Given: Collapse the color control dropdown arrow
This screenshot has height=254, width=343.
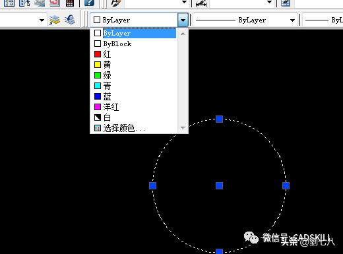Looking at the screenshot, I should point(183,20).
